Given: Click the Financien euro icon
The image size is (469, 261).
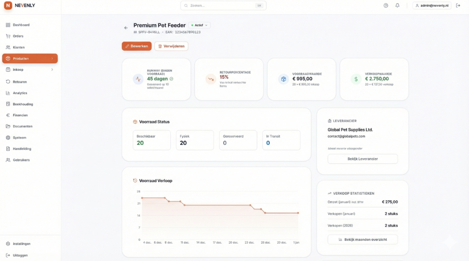Looking at the screenshot, I should point(8,115).
